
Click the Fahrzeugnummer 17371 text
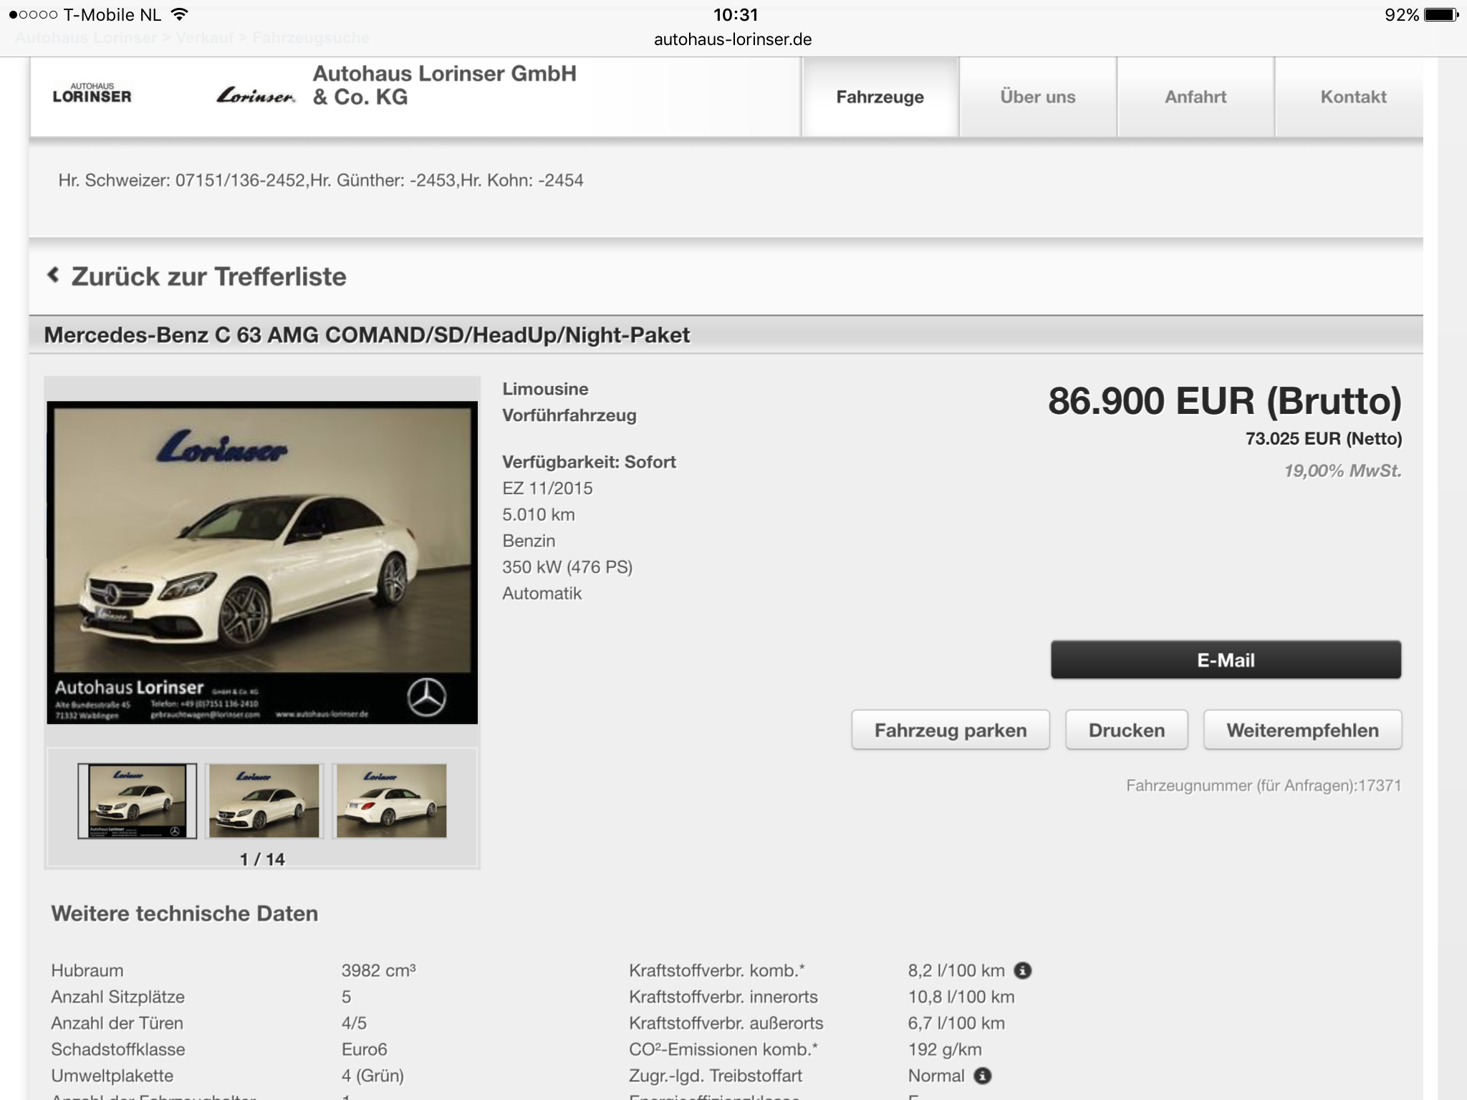(x=1264, y=786)
